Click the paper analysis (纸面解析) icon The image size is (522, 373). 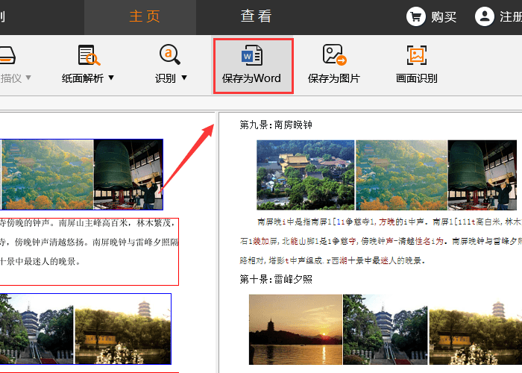[x=89, y=55]
